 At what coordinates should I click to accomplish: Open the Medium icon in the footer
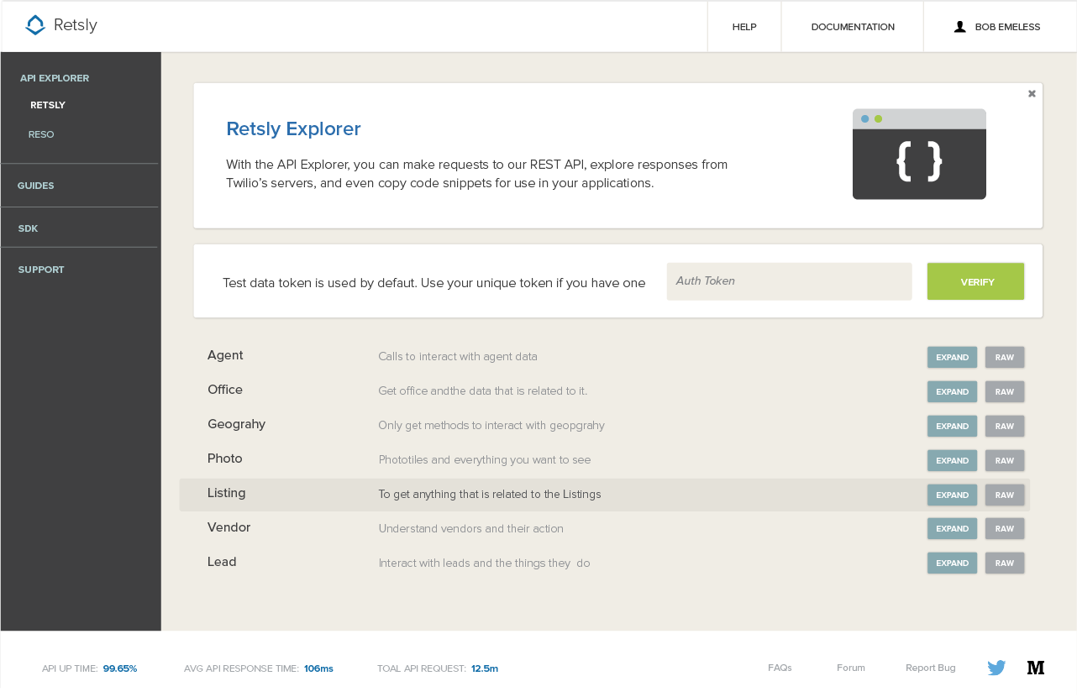1036,667
